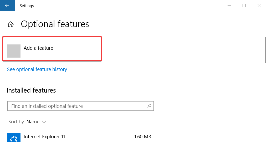
Task: Click the Add a feature label
Action: (x=38, y=48)
